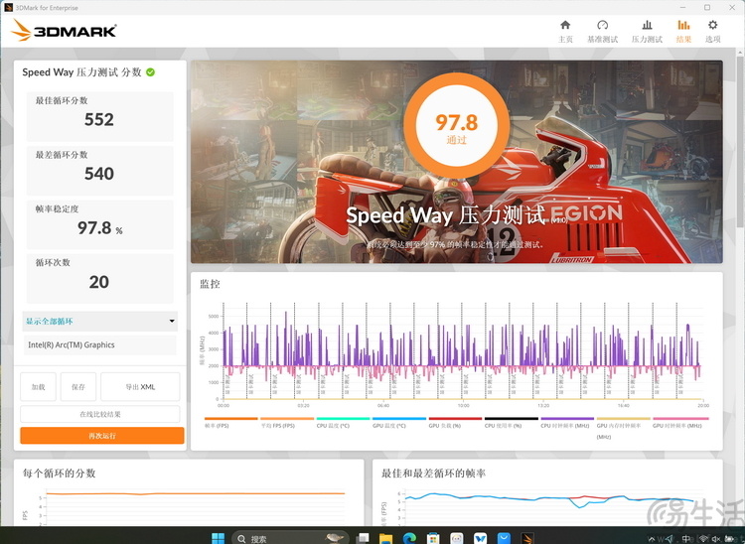Click the 13:20 time label on the chart axis
The width and height of the screenshot is (745, 544).
click(543, 405)
